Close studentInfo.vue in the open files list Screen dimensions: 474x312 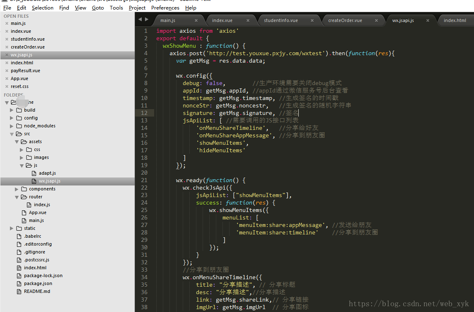click(7, 39)
